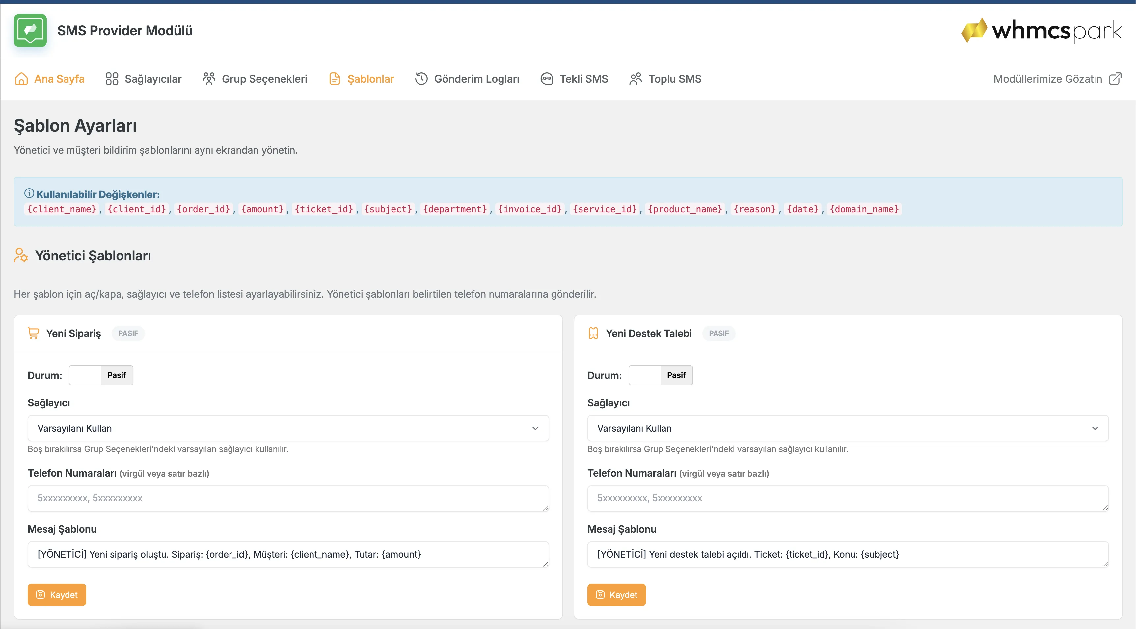The width and height of the screenshot is (1136, 629).
Task: Toggle the Durum switch for Yeni Destek Talebi
Action: (x=661, y=375)
